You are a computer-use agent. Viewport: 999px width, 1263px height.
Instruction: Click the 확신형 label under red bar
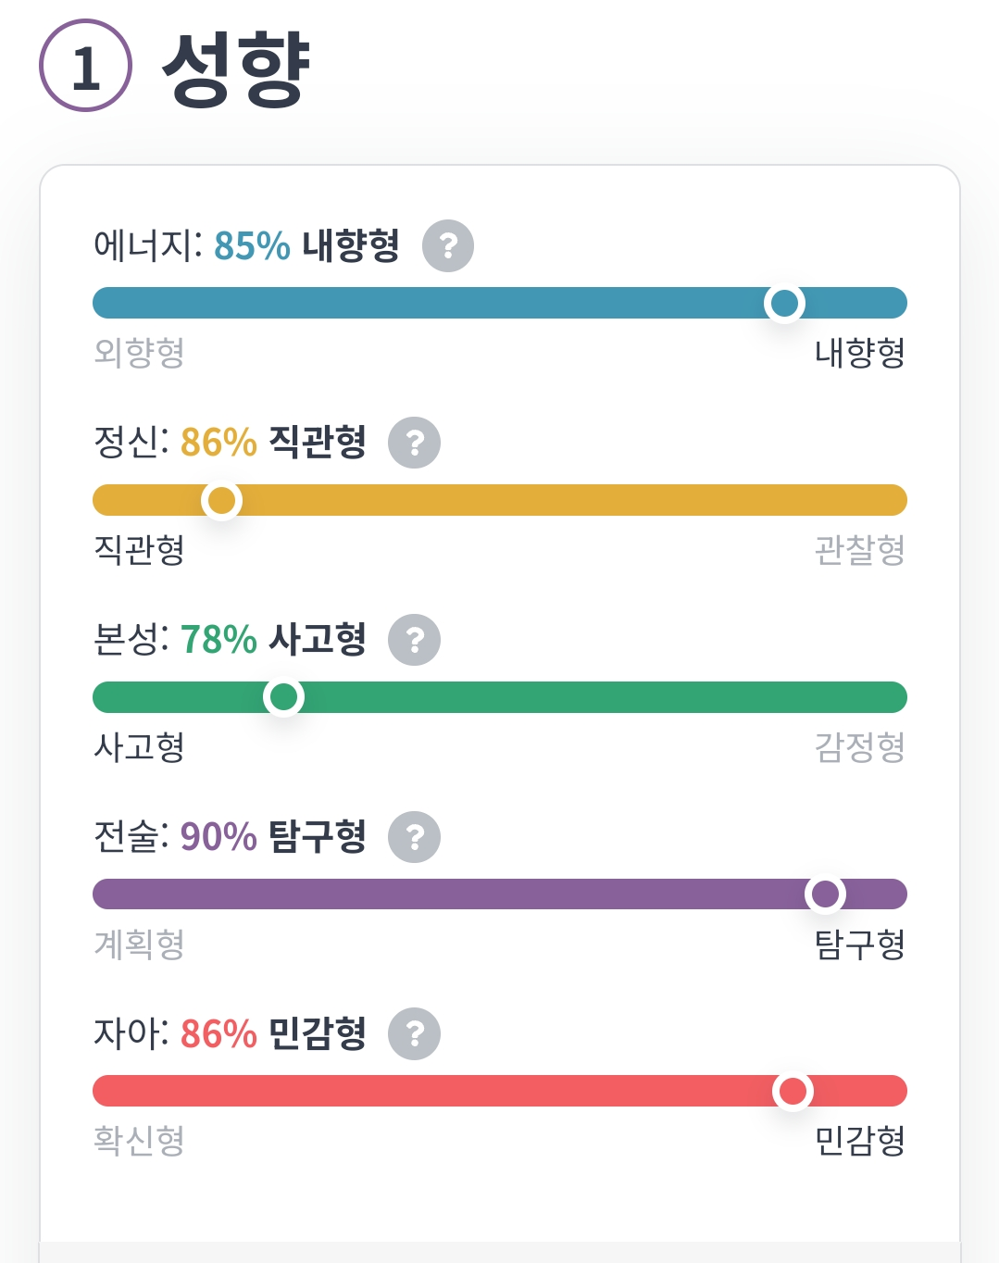139,1141
